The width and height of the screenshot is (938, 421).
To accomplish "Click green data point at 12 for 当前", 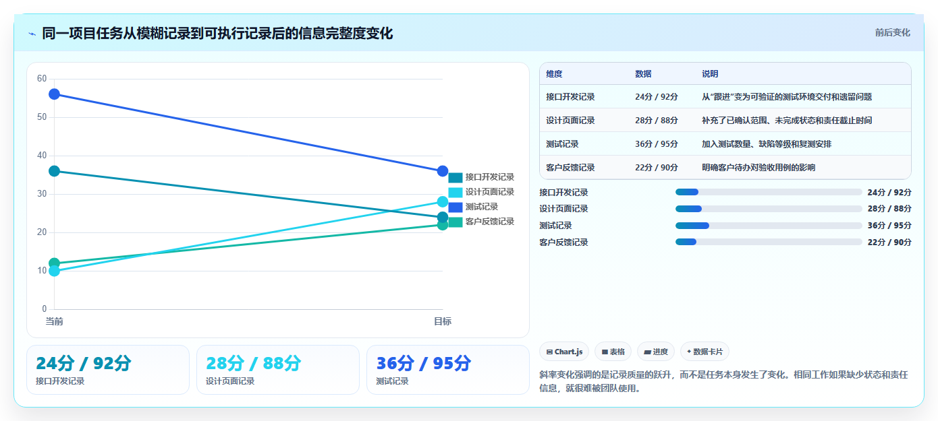I will (x=54, y=263).
